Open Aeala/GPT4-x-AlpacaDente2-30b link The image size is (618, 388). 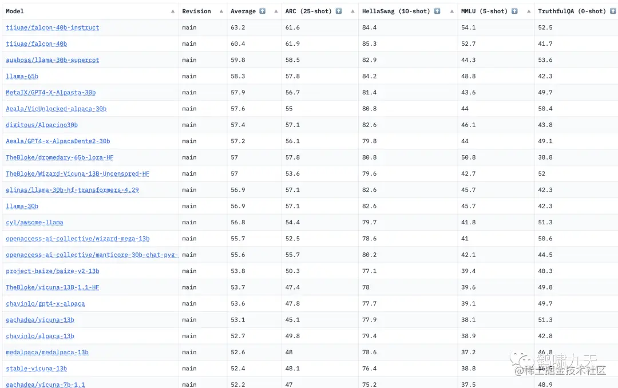[x=58, y=141]
